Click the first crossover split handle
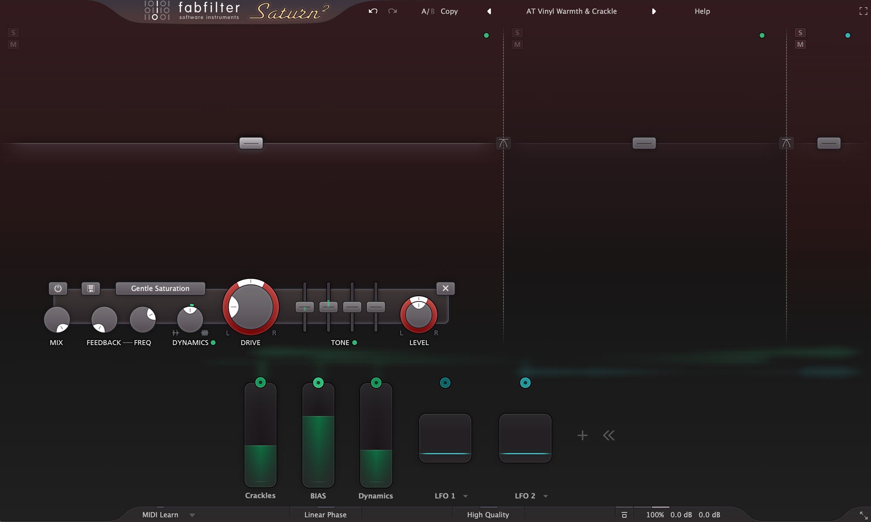 pos(503,143)
